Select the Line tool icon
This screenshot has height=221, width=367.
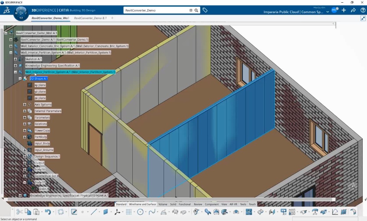(94, 212)
